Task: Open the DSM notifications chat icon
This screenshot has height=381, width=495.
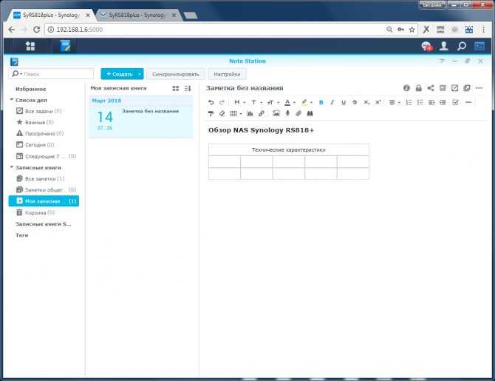Action: (426, 47)
